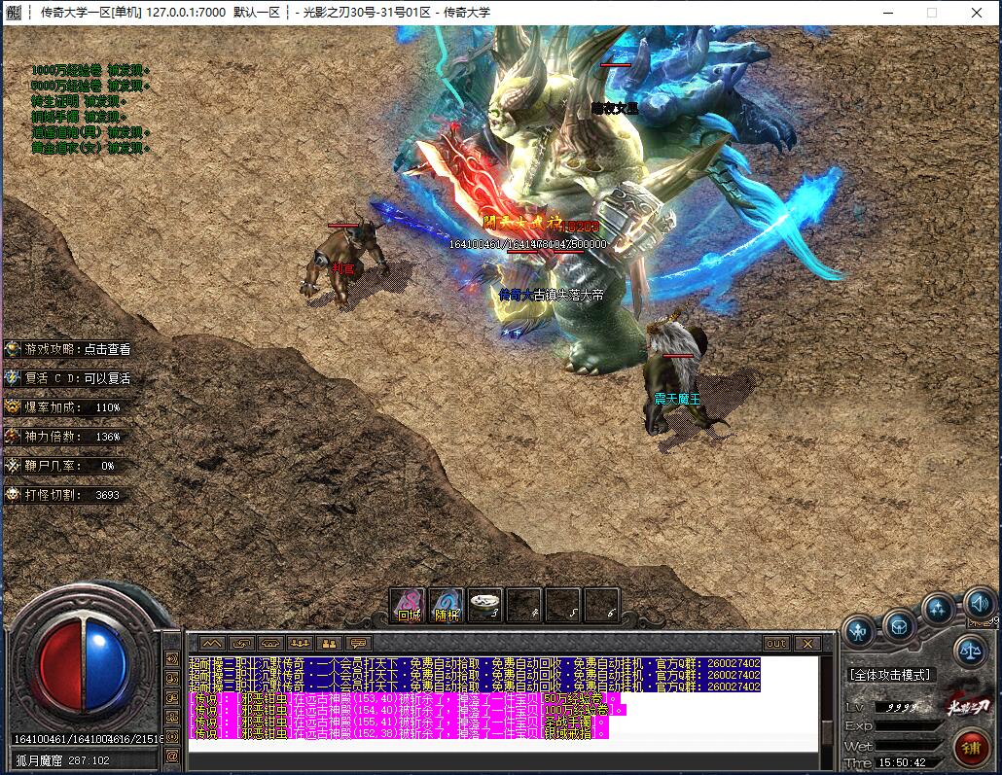The image size is (1002, 775).
Task: Select empty quick slot 5
Action: tap(563, 605)
